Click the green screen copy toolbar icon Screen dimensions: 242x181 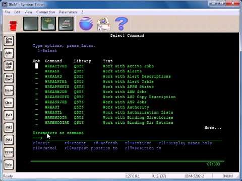click(48, 24)
